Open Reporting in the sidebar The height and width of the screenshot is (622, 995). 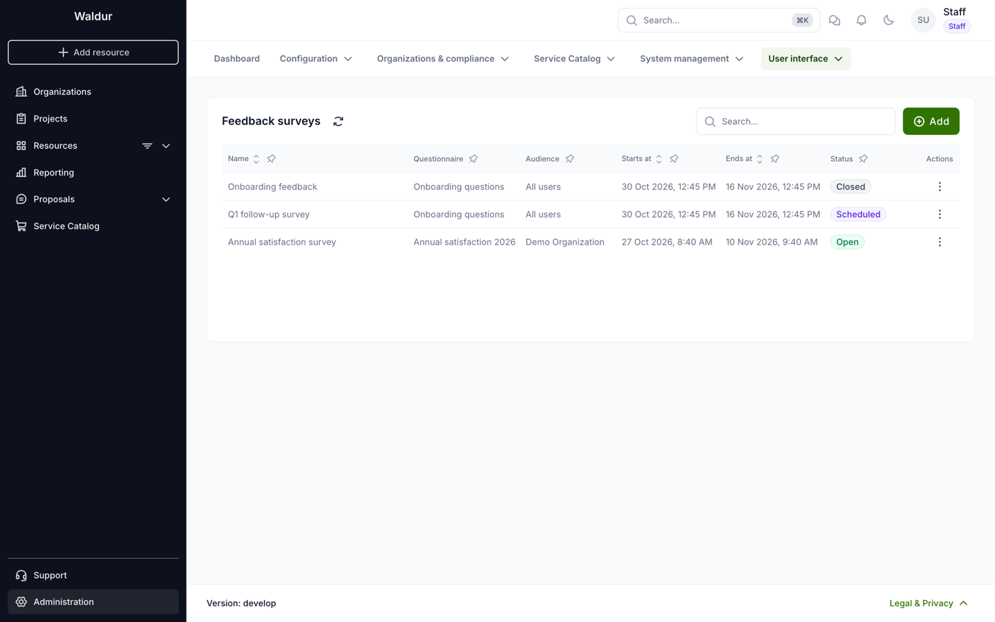click(93, 173)
